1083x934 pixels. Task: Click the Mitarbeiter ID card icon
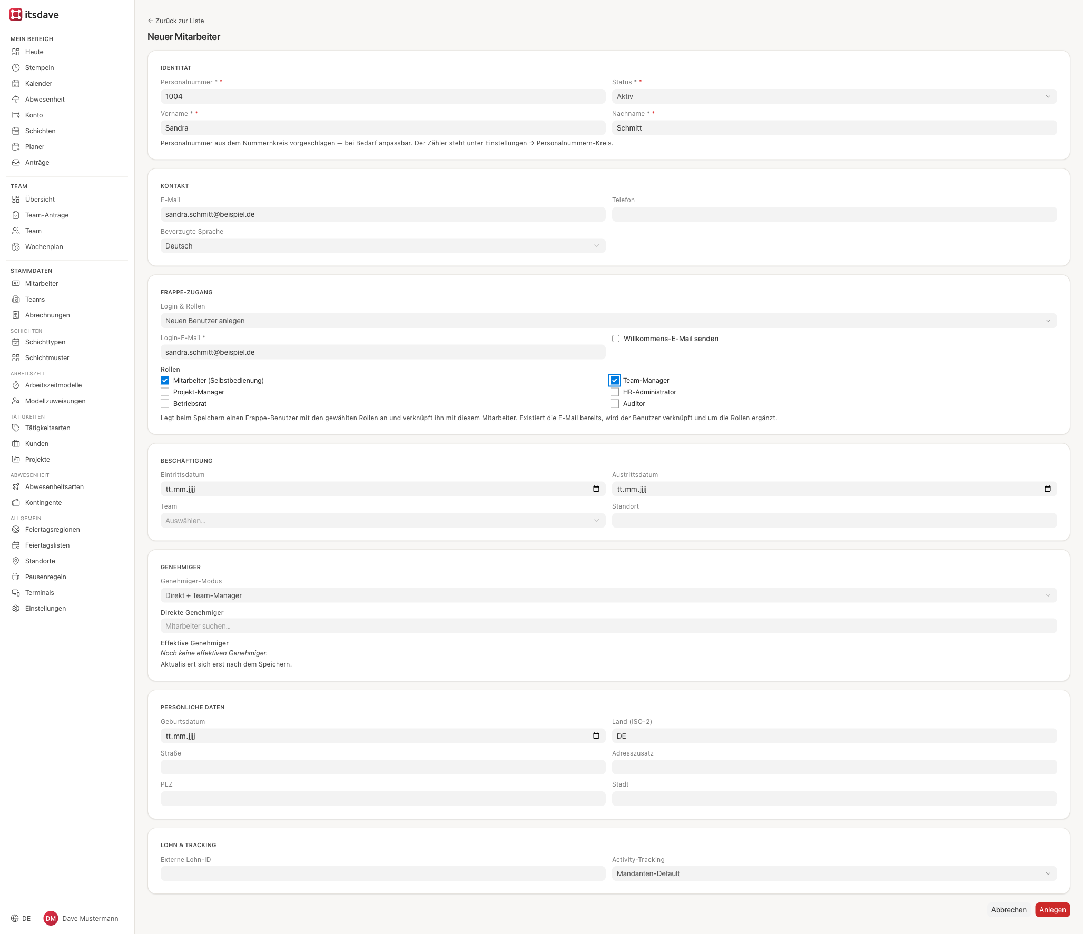click(x=16, y=284)
